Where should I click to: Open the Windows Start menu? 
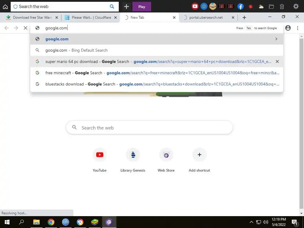pos(7,222)
